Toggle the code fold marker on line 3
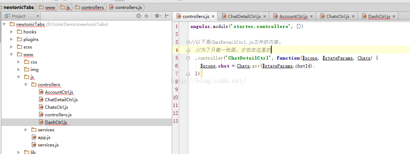The width and height of the screenshot is (410, 154). (188, 42)
